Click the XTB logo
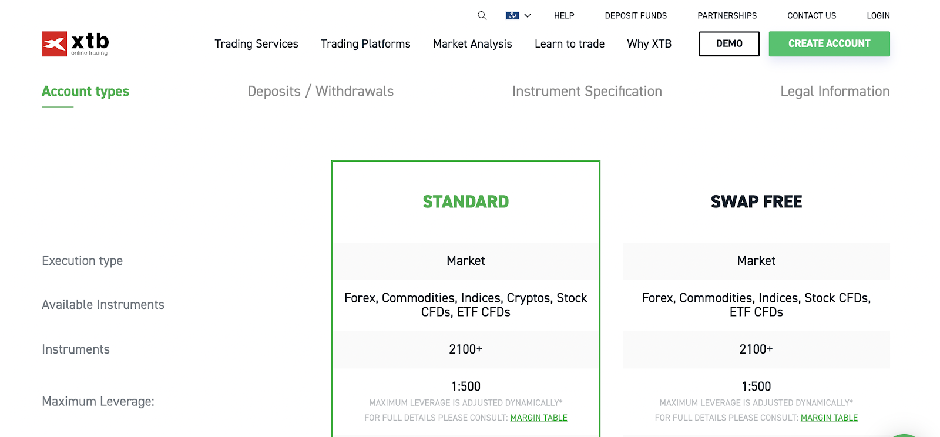940x437 pixels. (x=75, y=44)
